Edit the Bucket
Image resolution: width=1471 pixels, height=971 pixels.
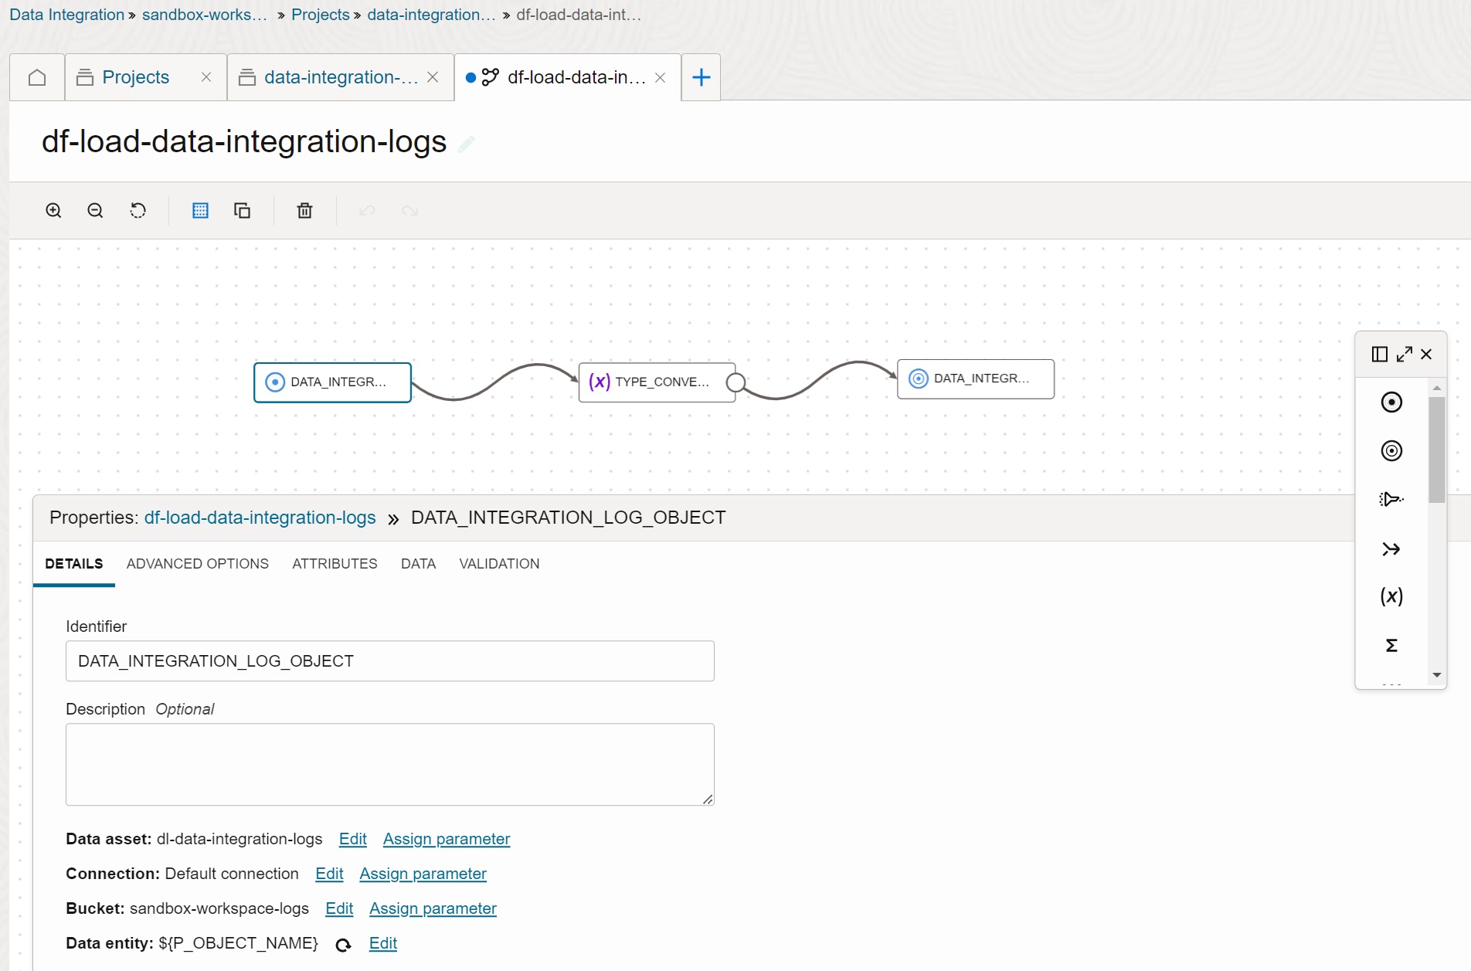[x=339, y=908]
